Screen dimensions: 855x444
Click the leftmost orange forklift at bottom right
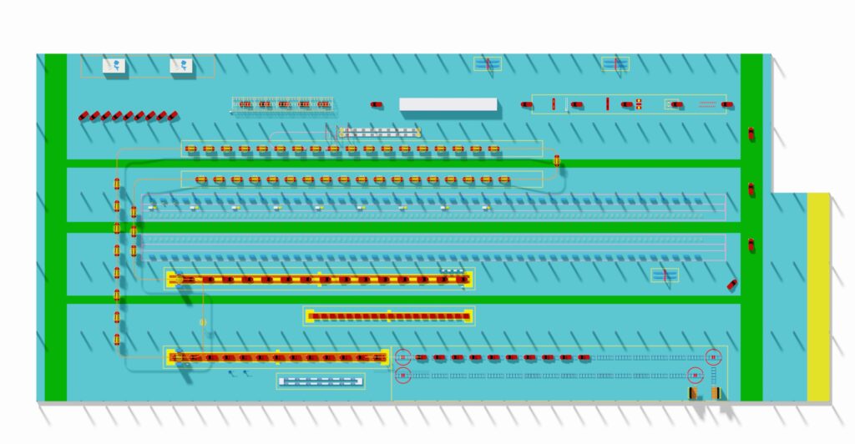pyautogui.click(x=694, y=392)
